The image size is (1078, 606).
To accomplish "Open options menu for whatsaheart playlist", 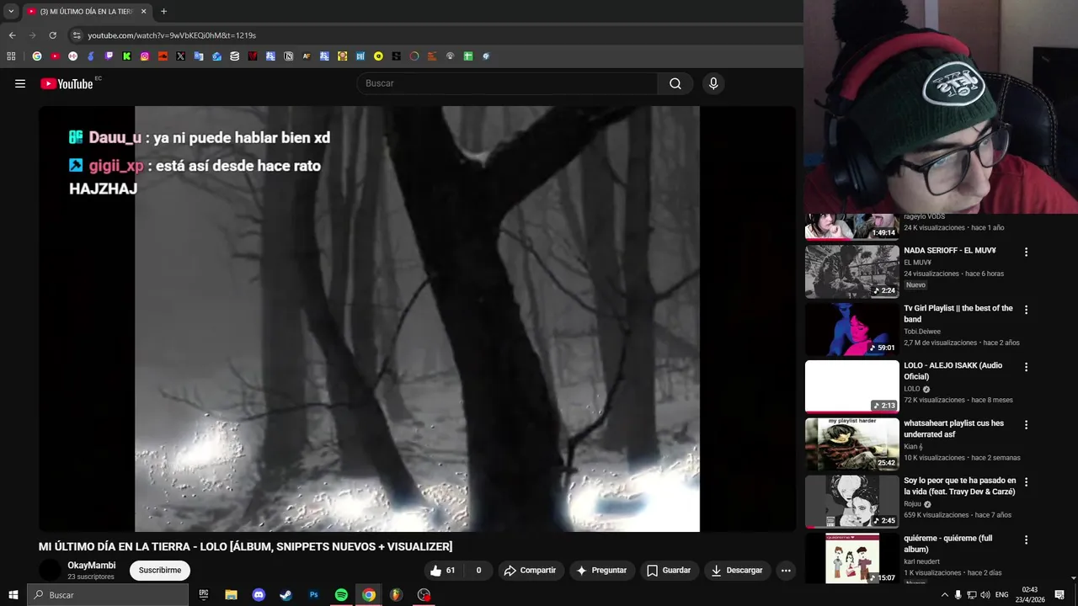I will (x=1026, y=425).
